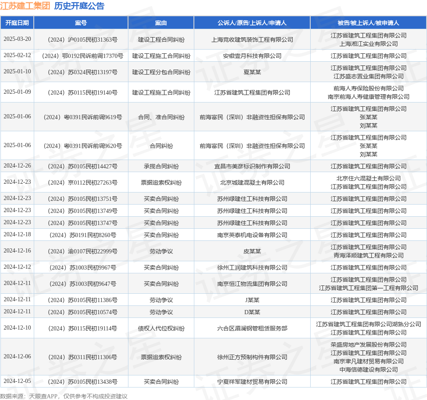Click the 历史开庭公告 heading
Image resolution: width=427 pixels, height=400 pixels.
pos(79,6)
